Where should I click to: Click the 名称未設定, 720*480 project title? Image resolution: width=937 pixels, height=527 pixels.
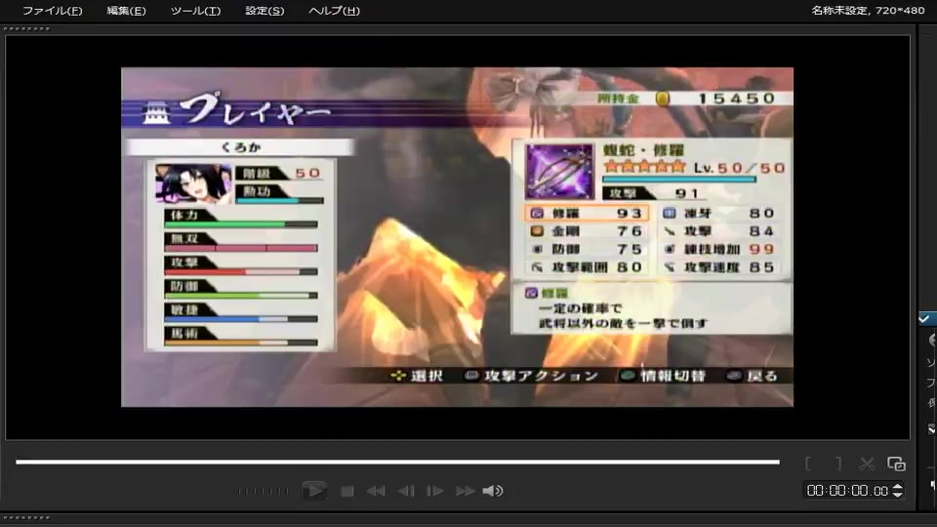tap(868, 11)
